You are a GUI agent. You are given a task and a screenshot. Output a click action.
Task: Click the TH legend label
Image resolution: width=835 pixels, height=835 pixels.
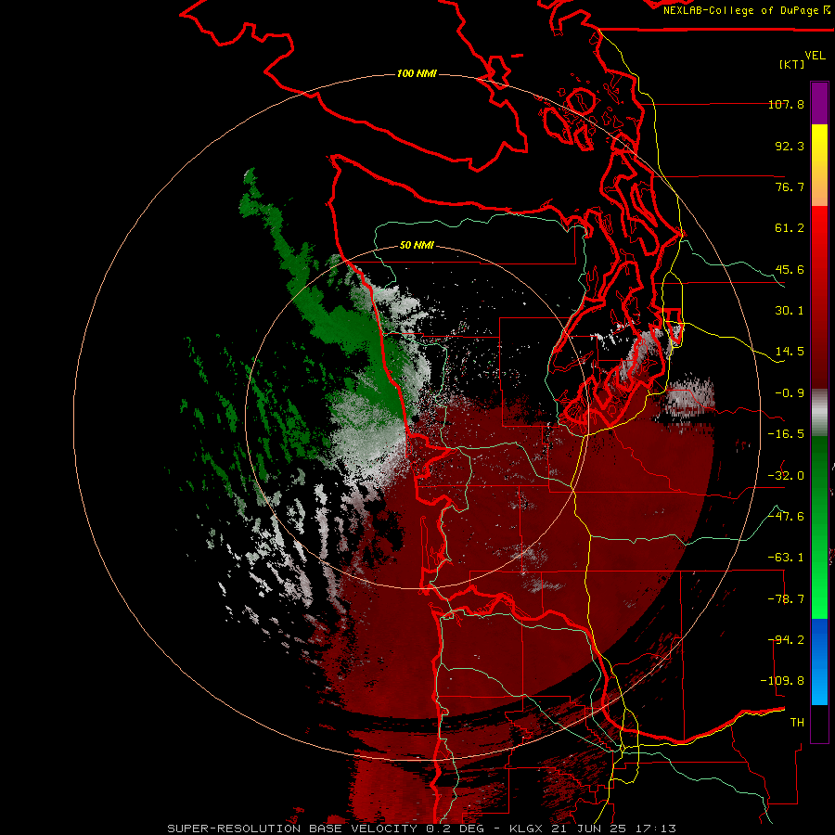[x=797, y=723]
